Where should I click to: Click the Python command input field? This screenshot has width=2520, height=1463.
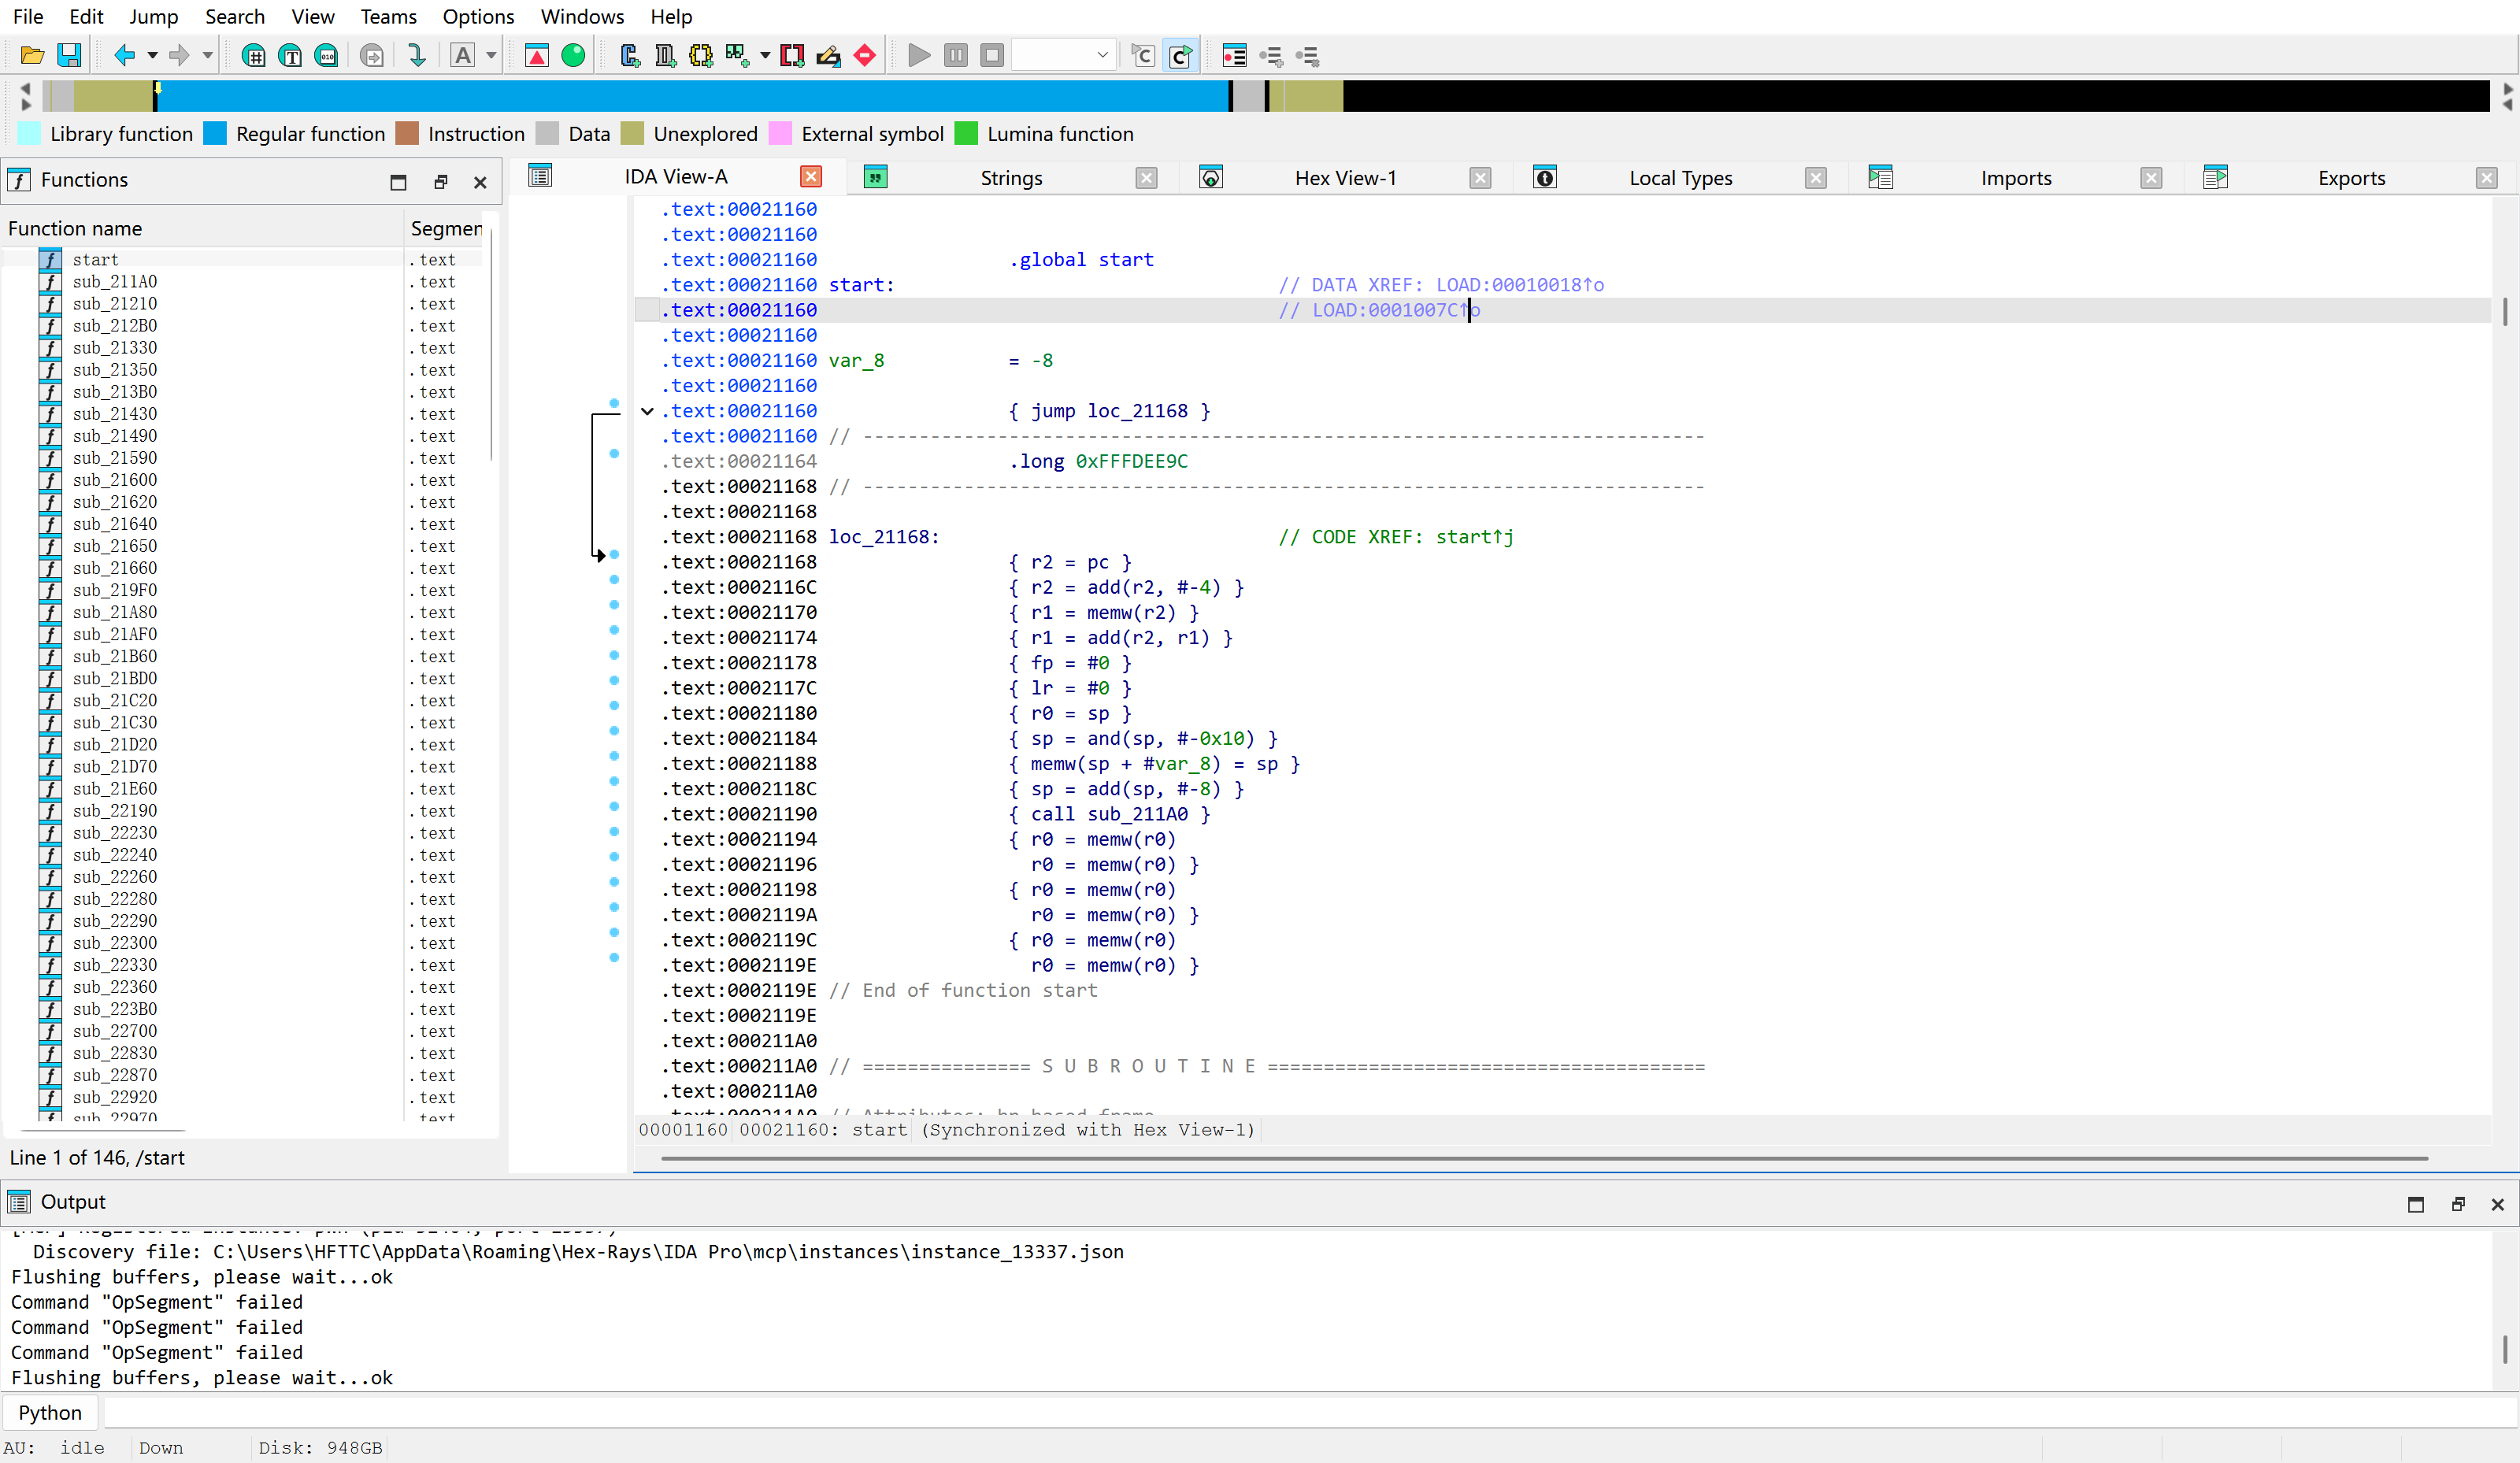1310,1412
